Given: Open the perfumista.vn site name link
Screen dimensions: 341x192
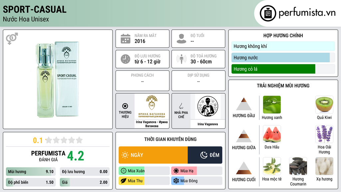Looking at the screenshot, I should click(x=307, y=13).
